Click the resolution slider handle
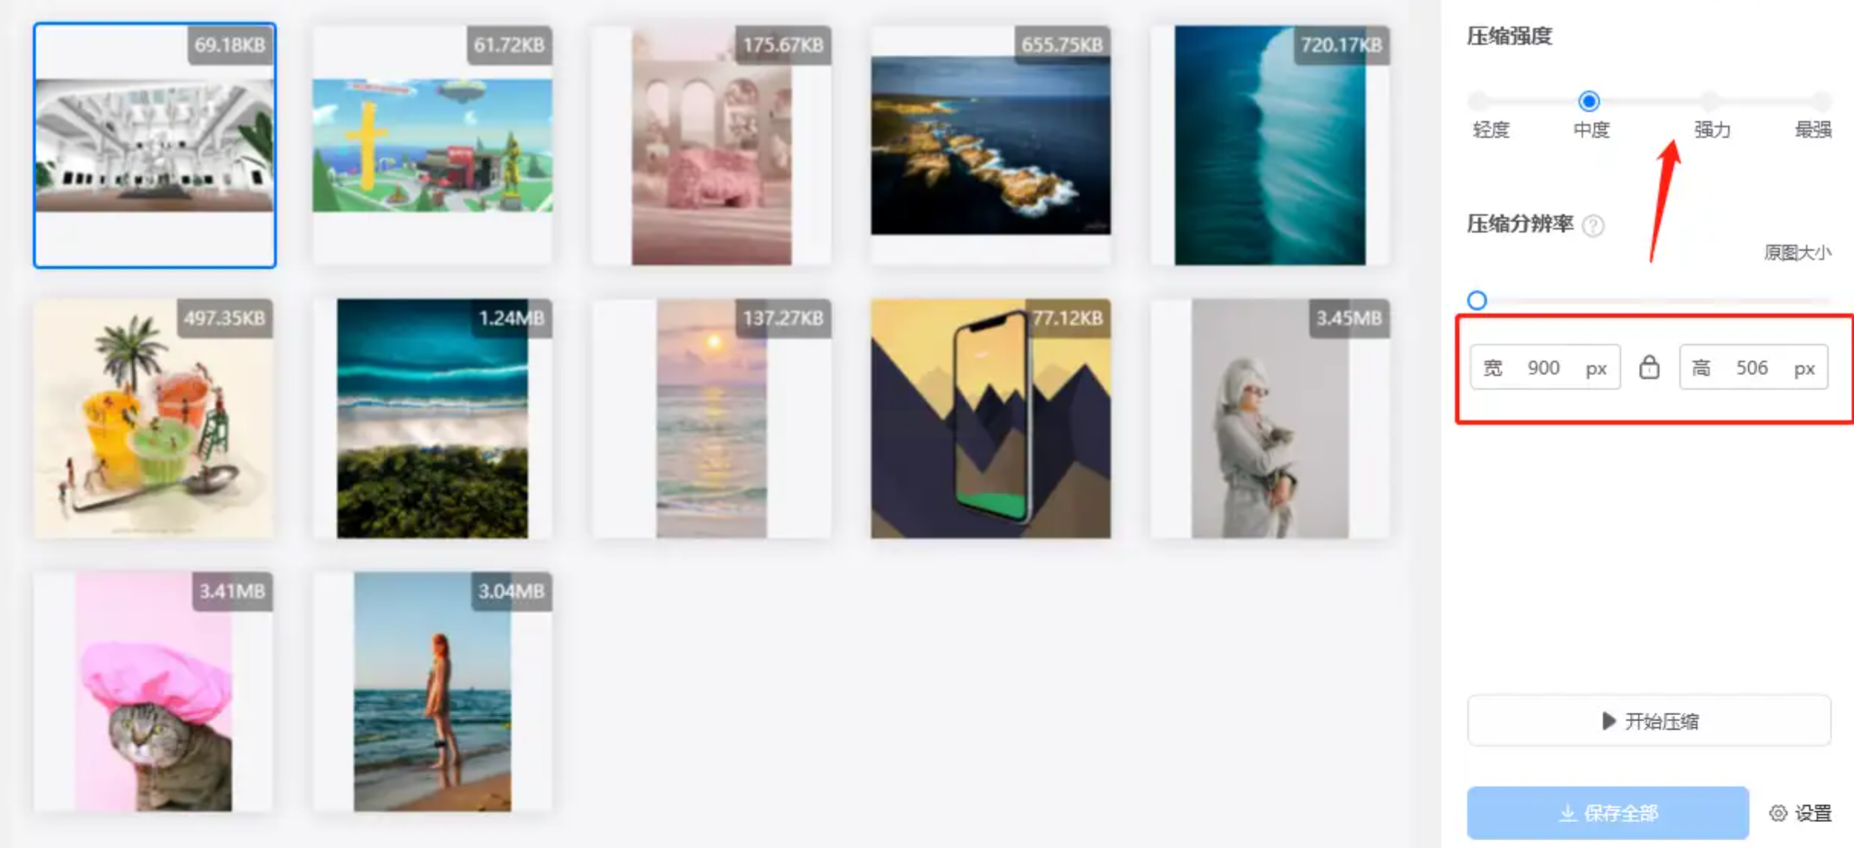Viewport: 1854px width, 848px height. (x=1477, y=300)
